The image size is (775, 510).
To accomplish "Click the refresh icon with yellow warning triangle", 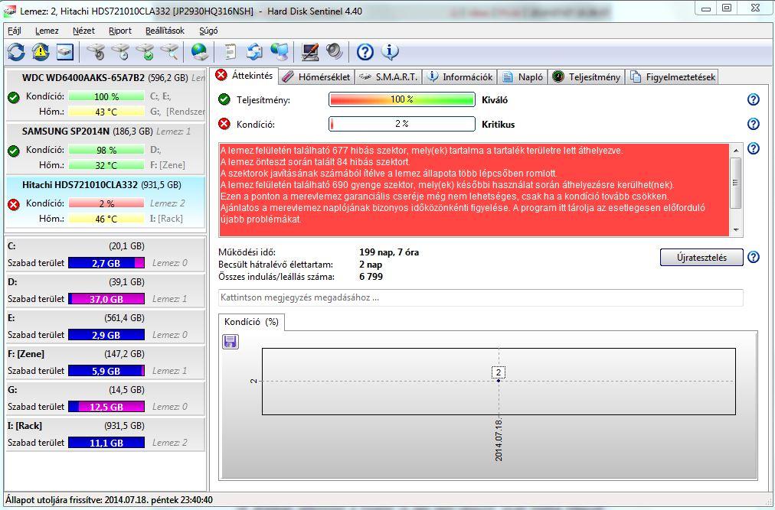I will click(41, 51).
